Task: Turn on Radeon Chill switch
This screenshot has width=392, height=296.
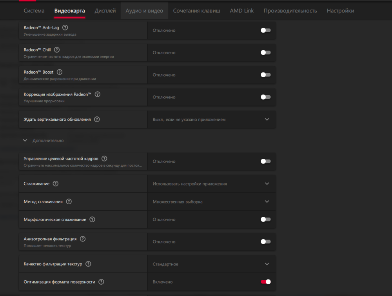Action: (x=265, y=53)
